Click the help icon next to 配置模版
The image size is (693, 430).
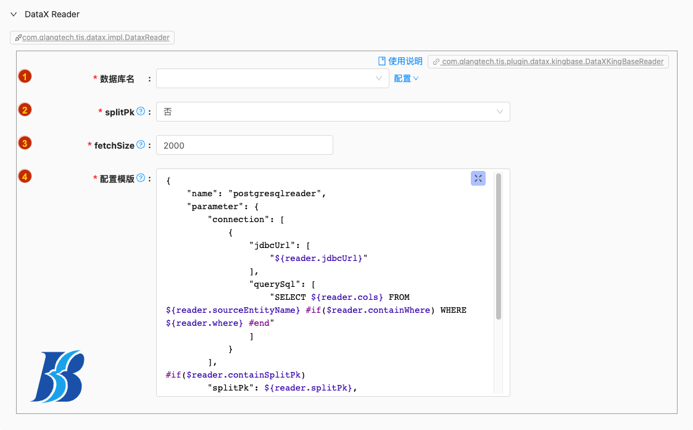tap(141, 178)
